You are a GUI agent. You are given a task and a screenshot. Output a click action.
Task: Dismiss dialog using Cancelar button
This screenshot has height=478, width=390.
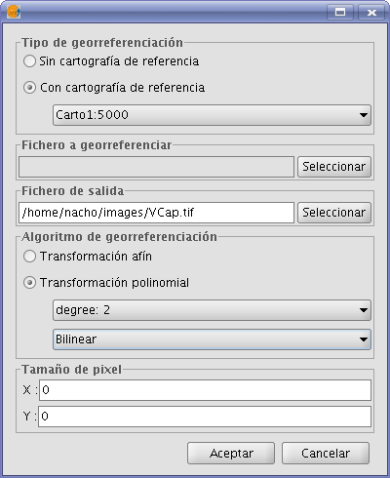tap(326, 453)
